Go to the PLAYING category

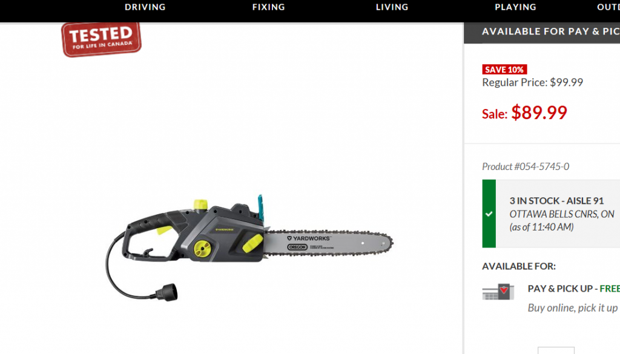coord(515,7)
